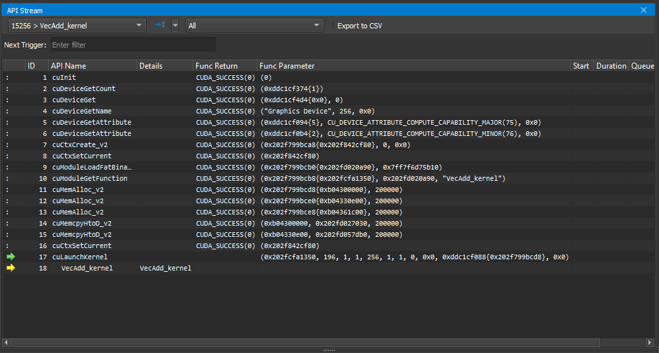Screen dimensions: 659x353
Task: Select the cuMemcpyHtoD_v2 row with ID 14
Action: (x=82, y=223)
